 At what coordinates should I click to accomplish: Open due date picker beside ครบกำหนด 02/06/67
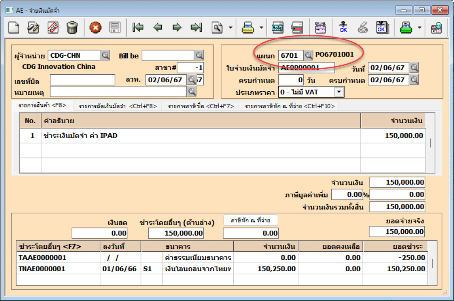(x=415, y=80)
